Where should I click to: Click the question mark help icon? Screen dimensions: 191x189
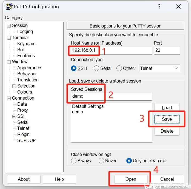pyautogui.click(x=159, y=7)
